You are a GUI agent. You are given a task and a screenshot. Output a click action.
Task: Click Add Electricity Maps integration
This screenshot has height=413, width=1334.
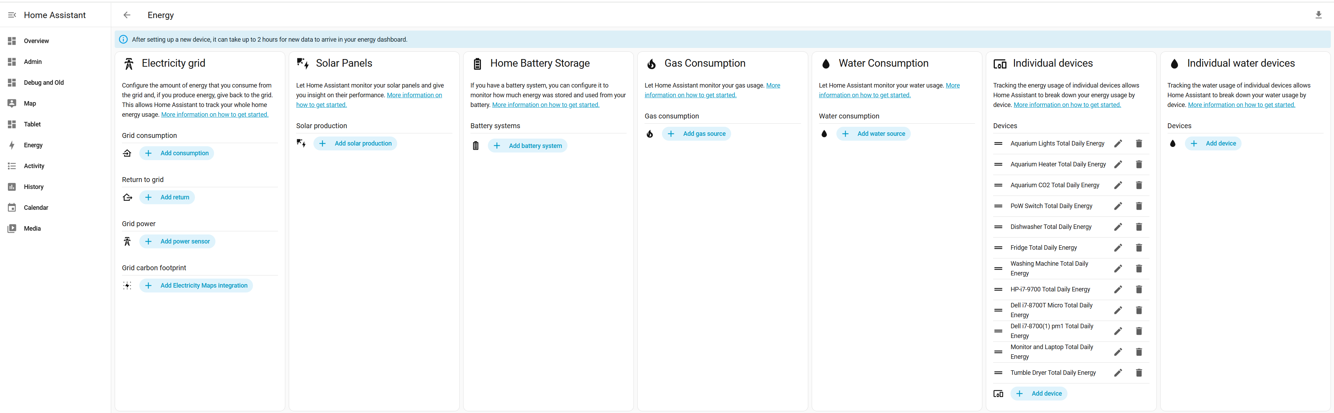[196, 286]
